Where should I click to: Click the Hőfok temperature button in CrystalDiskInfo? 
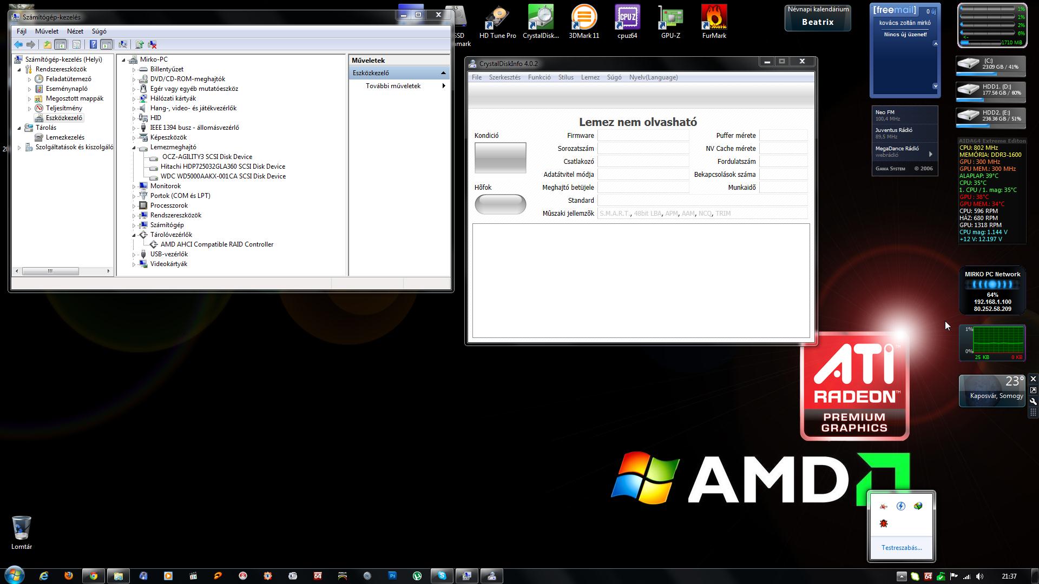(x=500, y=204)
